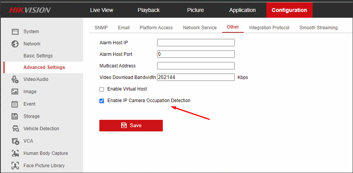Screen dimensions: 353x173
Task: Open the VCA sidebar section
Action: pos(28,141)
